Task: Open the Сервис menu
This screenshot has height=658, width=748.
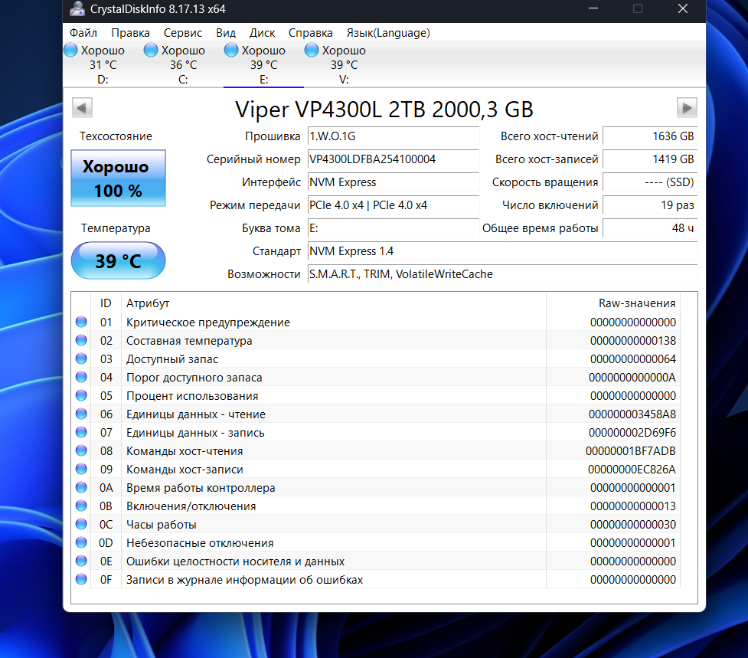Action: tap(183, 33)
